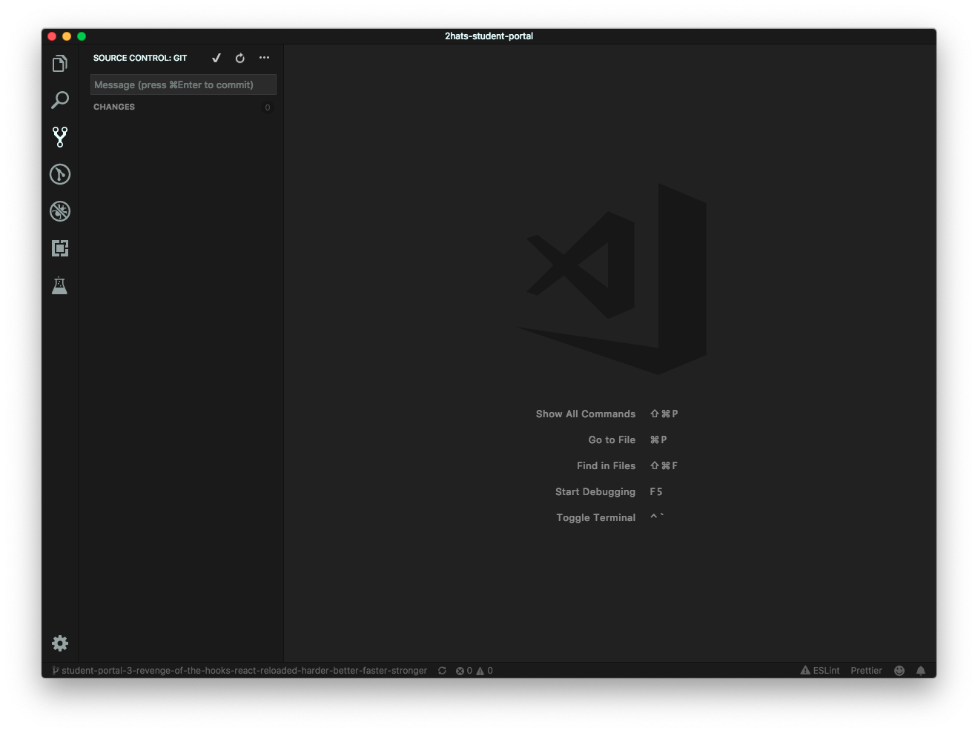
Task: Refresh the git repository state
Action: [x=239, y=58]
